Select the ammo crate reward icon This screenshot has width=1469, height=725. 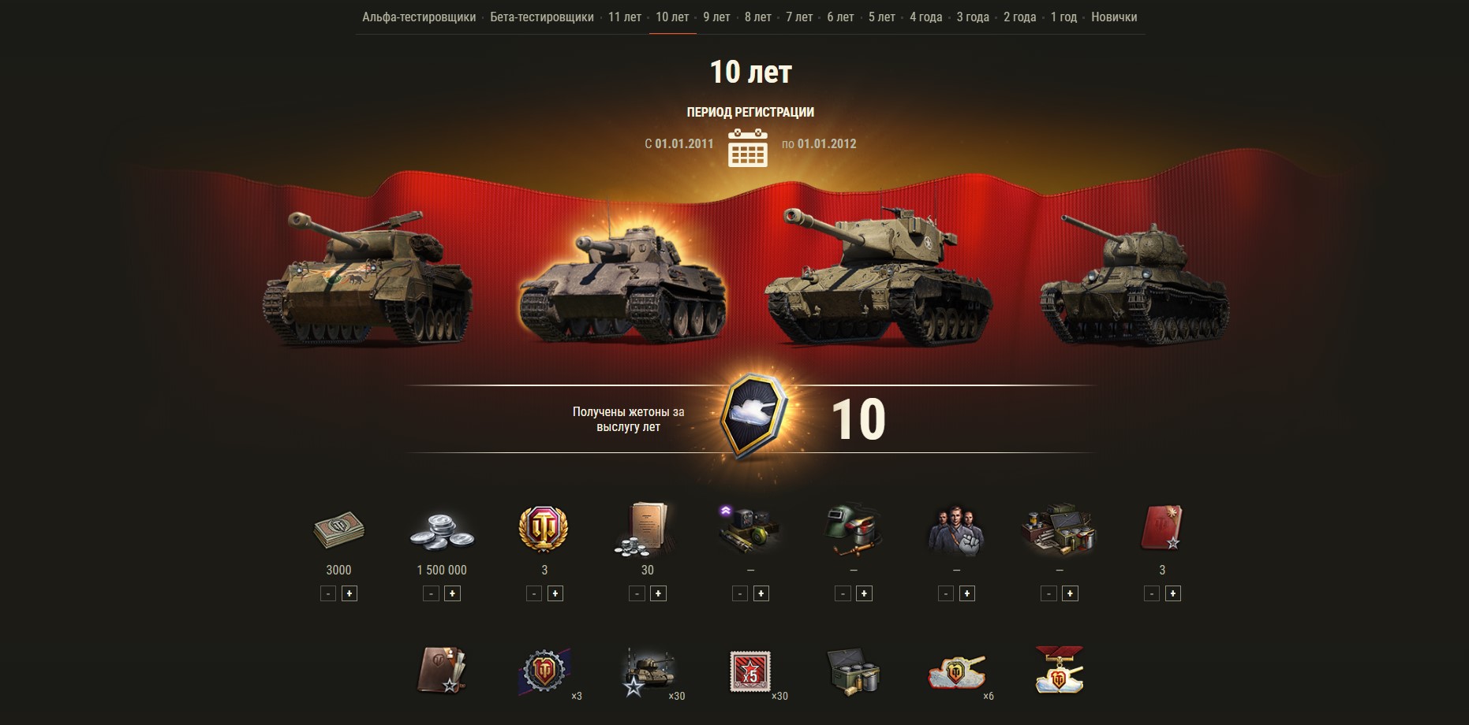[x=854, y=672]
